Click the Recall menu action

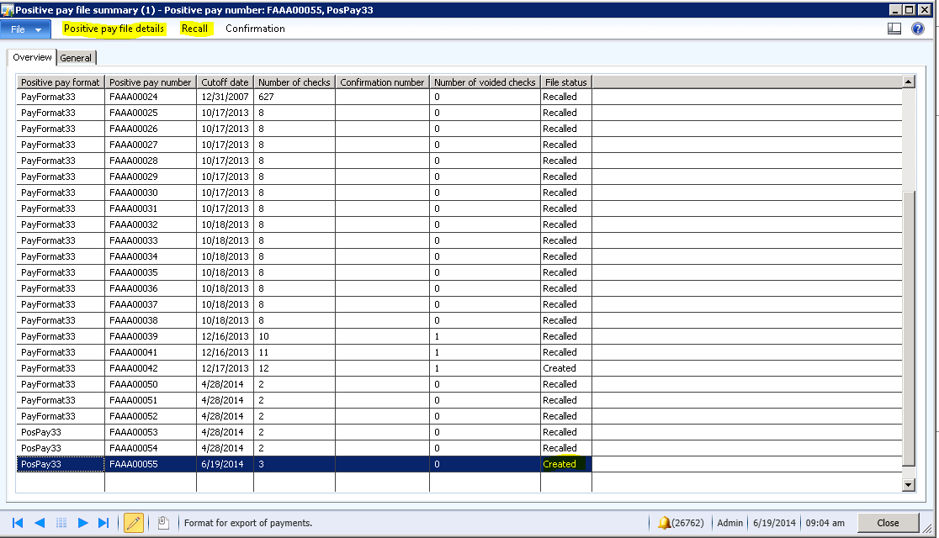click(194, 29)
